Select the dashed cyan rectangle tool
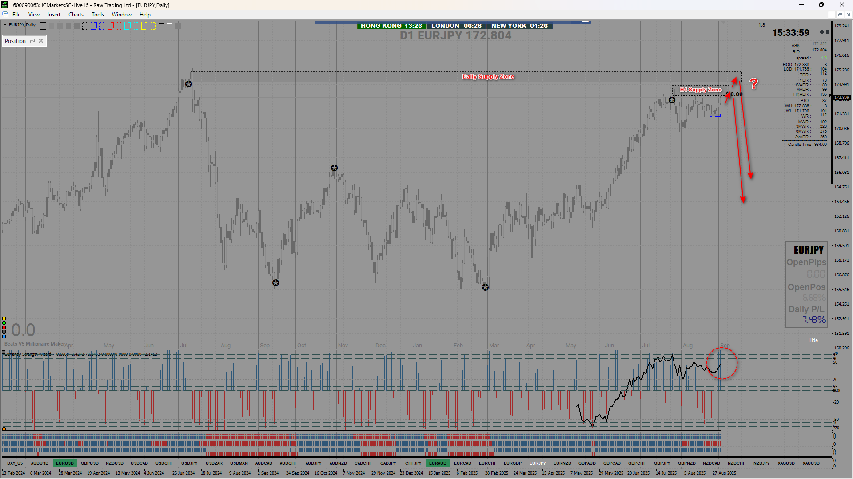853x479 pixels. pos(136,26)
